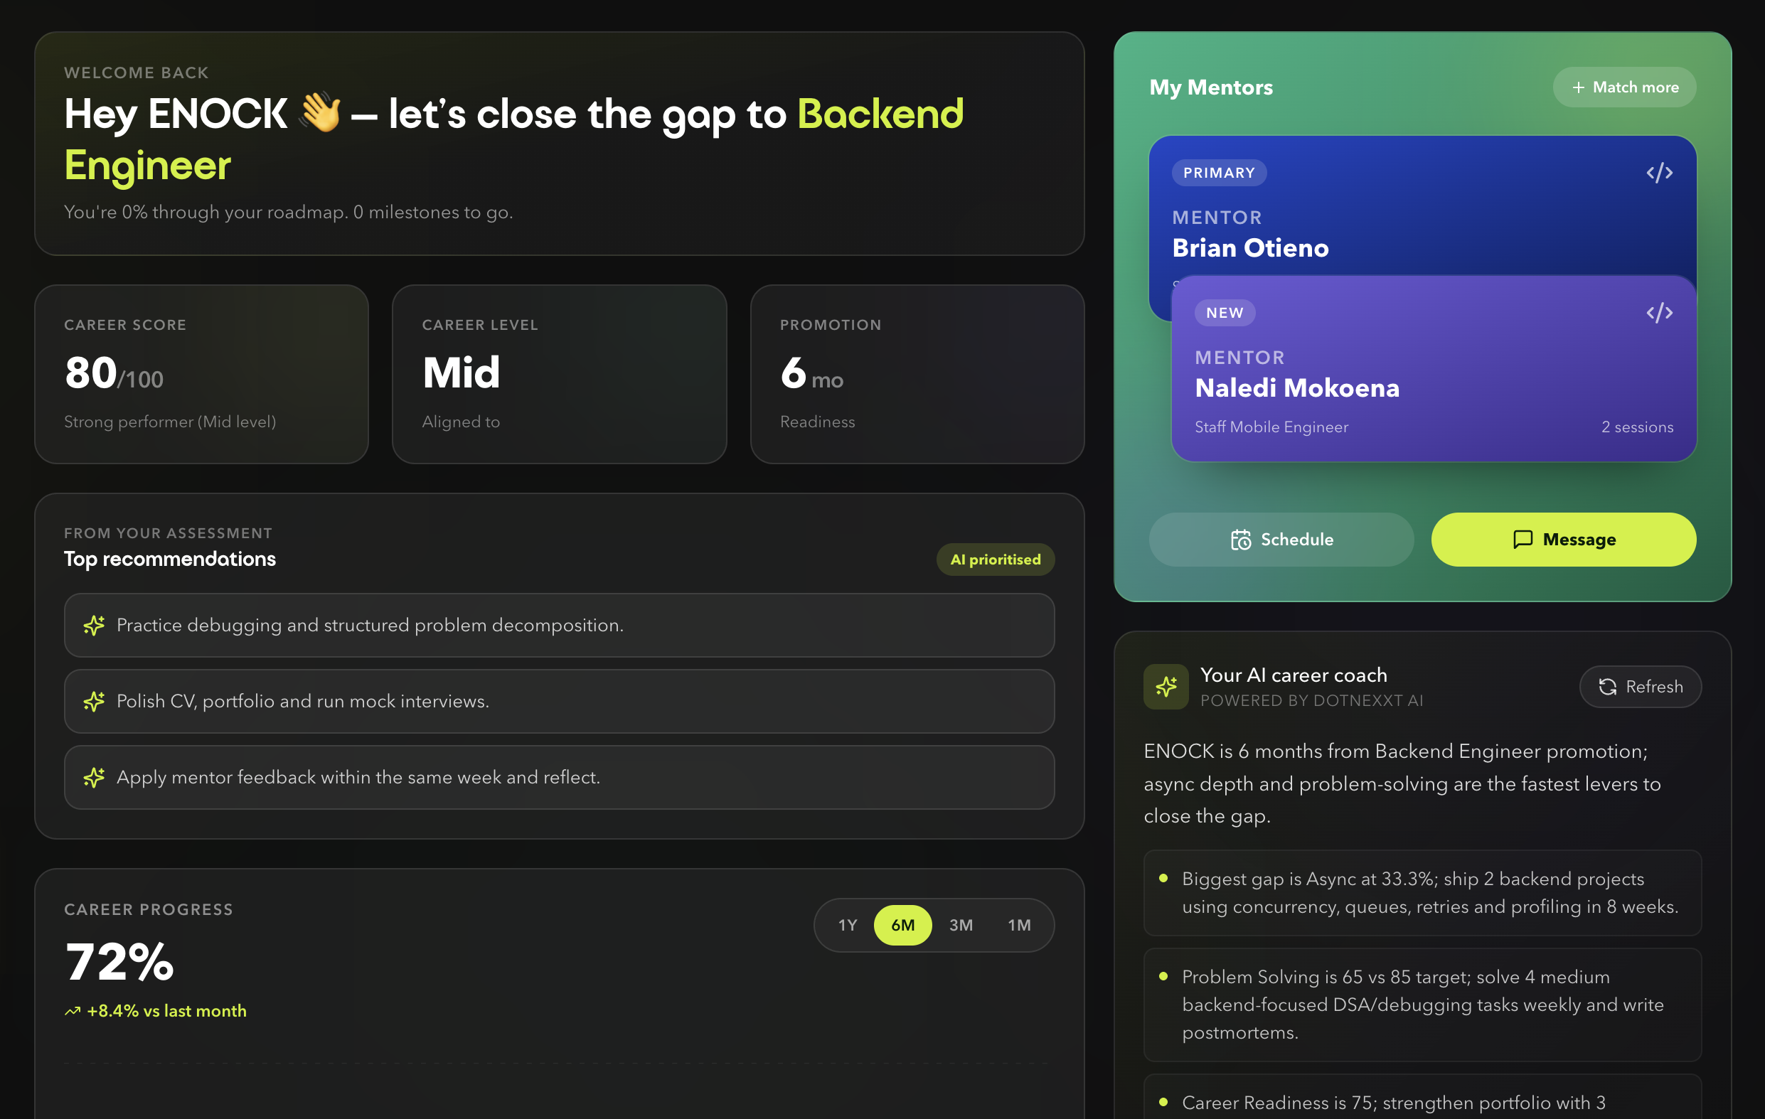This screenshot has width=1765, height=1119.
Task: Open the Career Score 80/100 card
Action: [x=201, y=375]
